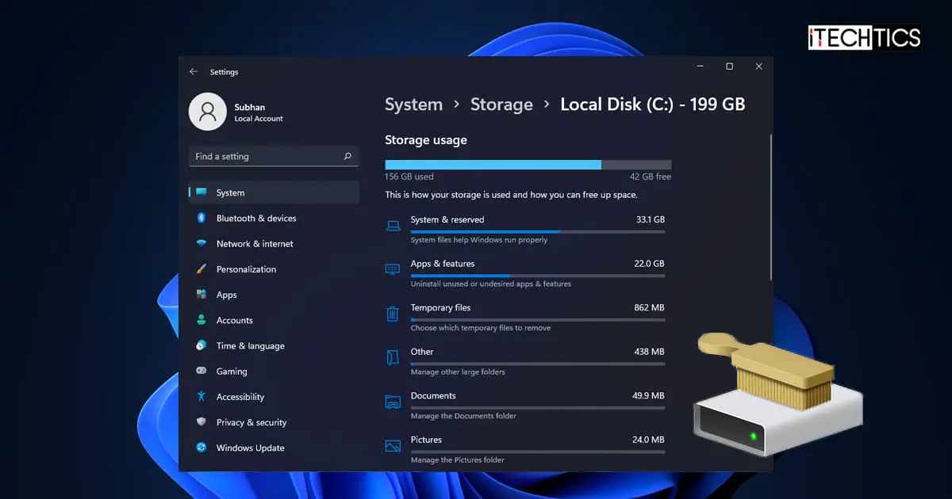Image resolution: width=952 pixels, height=499 pixels.
Task: Select the Bluetooth & devices icon
Action: click(x=202, y=218)
